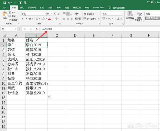Click the Insert Function fx icon
This screenshot has height=131, width=160.
[37, 29]
